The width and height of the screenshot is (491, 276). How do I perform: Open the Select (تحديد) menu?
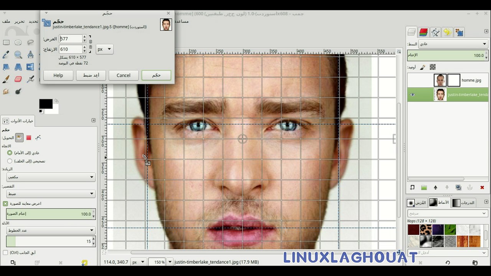point(33,21)
